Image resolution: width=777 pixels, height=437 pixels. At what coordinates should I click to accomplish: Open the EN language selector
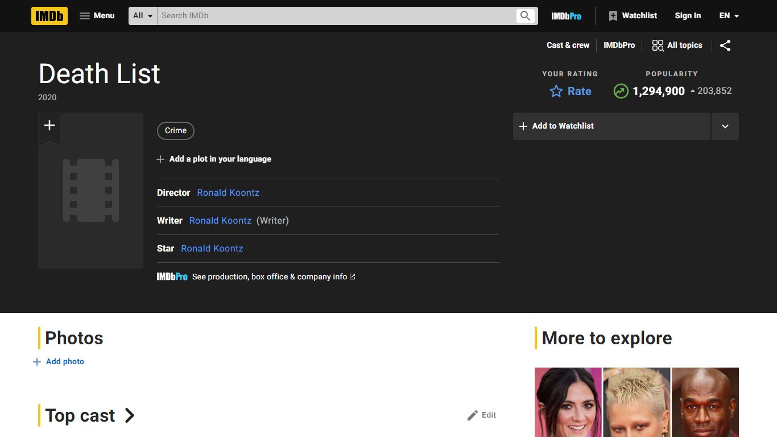[x=729, y=16]
